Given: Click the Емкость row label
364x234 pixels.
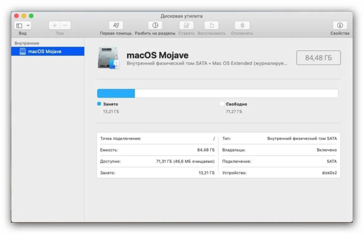Looking at the screenshot, I should pos(109,150).
